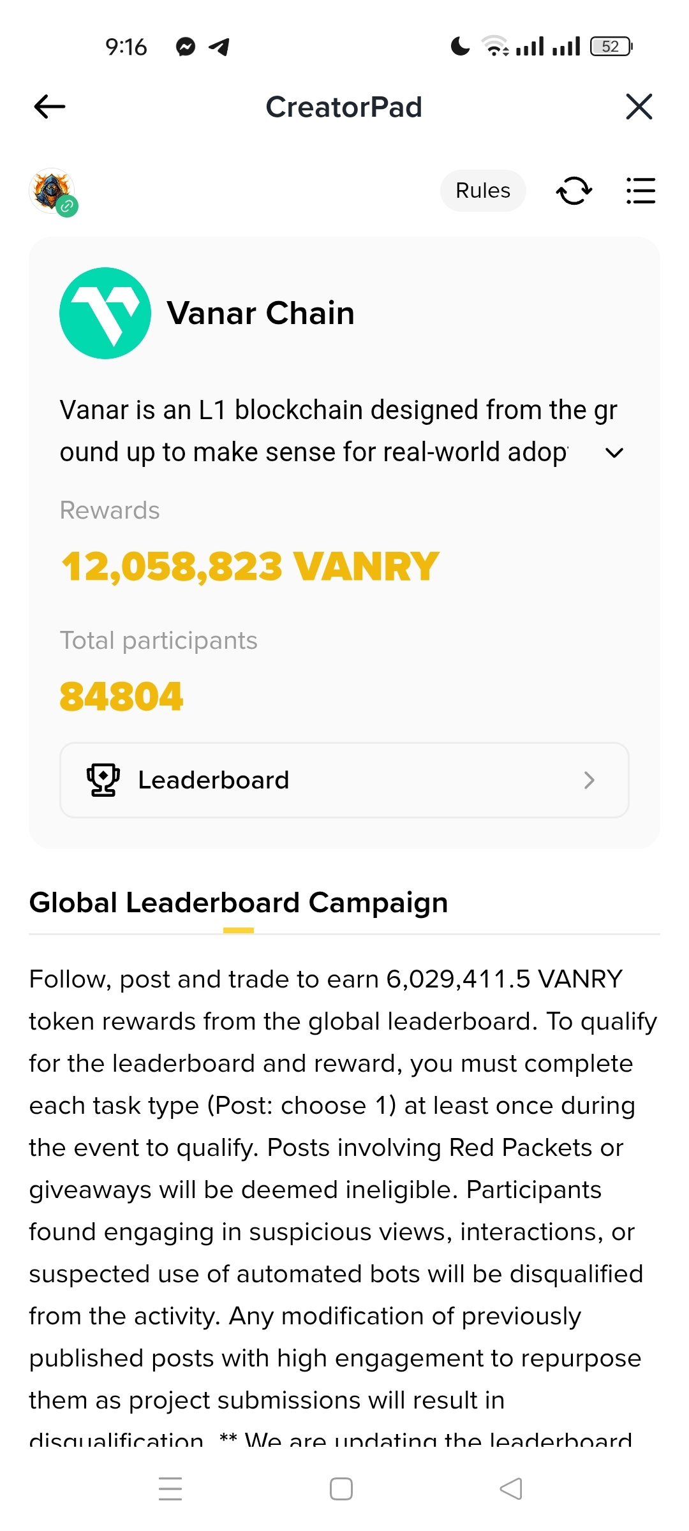Tap the total participants count 84804
Image resolution: width=689 pixels, height=1531 pixels.
[121, 696]
